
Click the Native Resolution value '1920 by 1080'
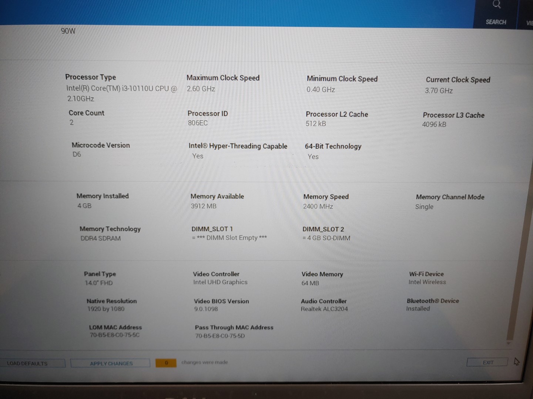tap(106, 308)
